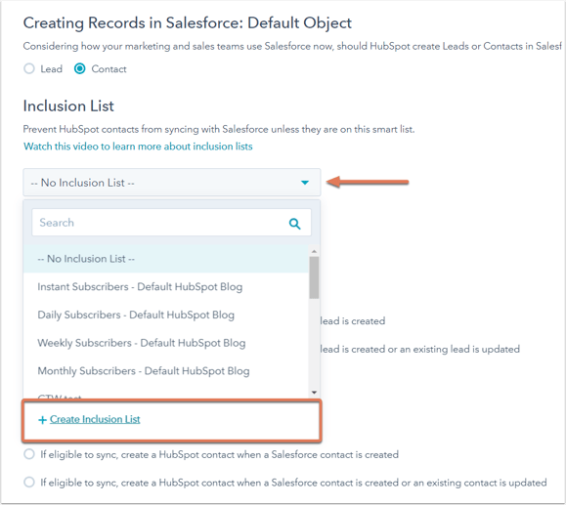Select the Lead radio button

click(x=29, y=68)
